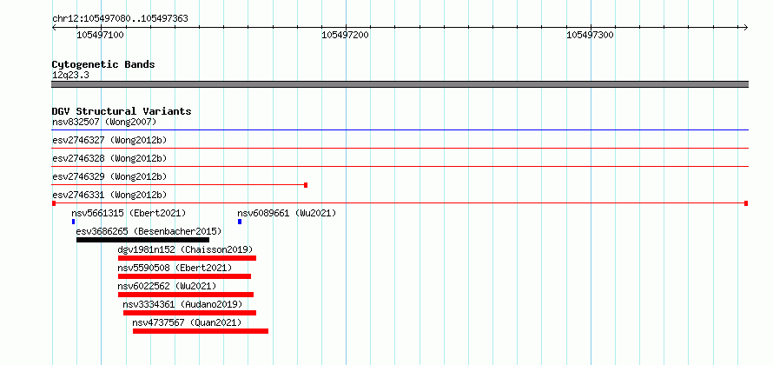This screenshot has width=773, height=365.
Task: Click the chr12:105497080..105497363 region label
Action: pyautogui.click(x=120, y=19)
